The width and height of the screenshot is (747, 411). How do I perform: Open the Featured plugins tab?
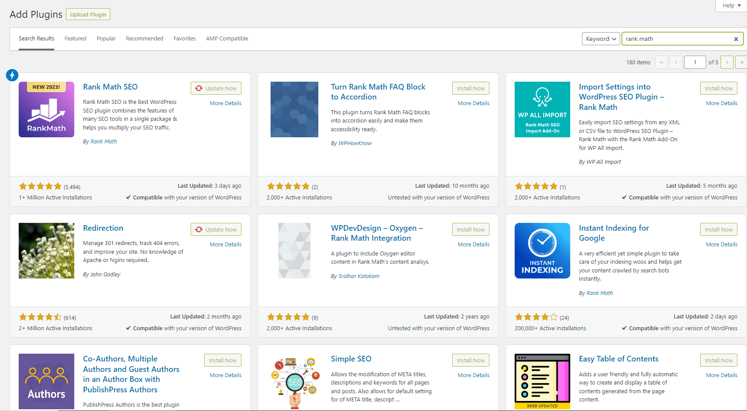point(76,39)
